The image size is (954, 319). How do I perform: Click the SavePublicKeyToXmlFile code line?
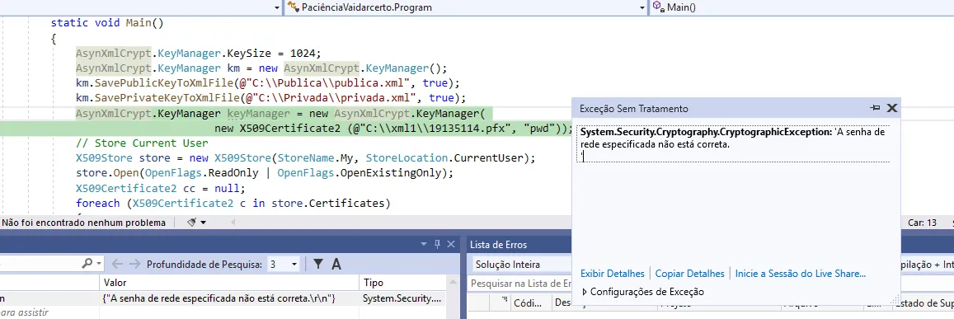(268, 82)
